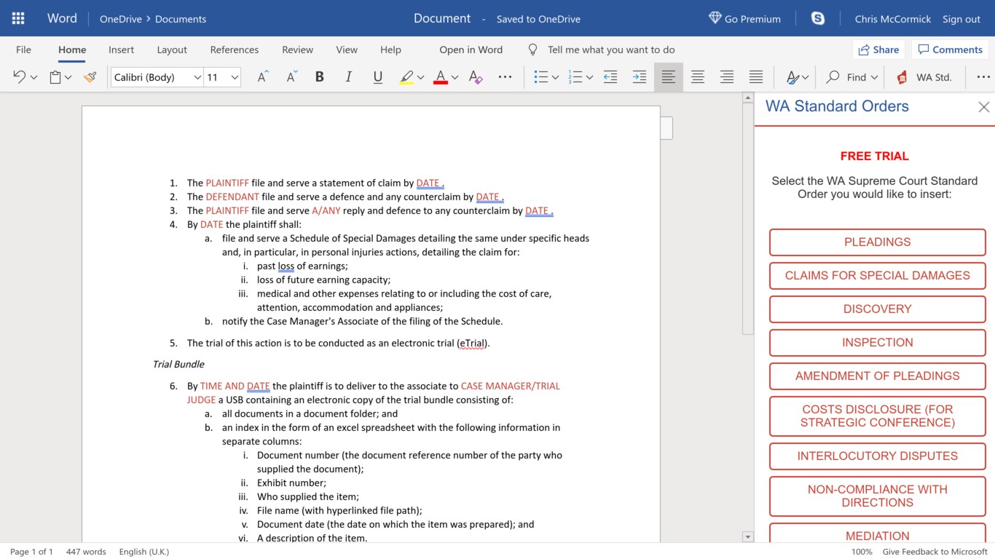The image size is (995, 559).
Task: Expand the font color dropdown arrow
Action: [x=455, y=78]
